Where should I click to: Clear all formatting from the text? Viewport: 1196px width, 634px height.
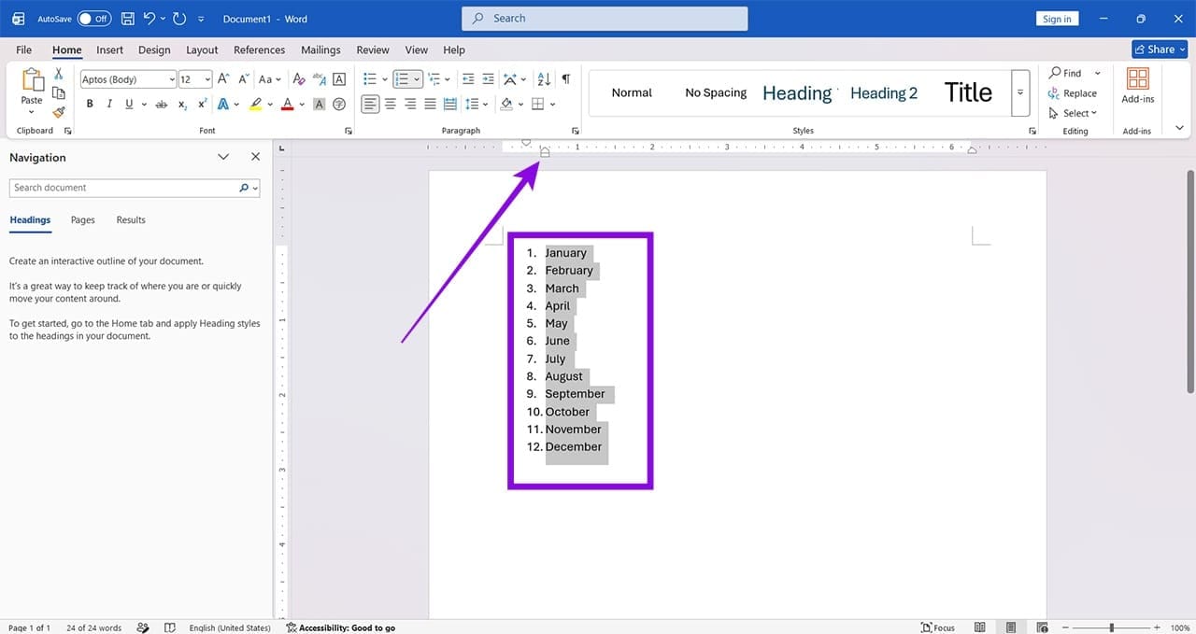(x=299, y=79)
